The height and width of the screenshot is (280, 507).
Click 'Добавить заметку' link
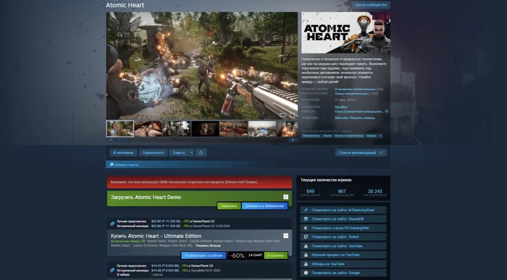tap(127, 165)
